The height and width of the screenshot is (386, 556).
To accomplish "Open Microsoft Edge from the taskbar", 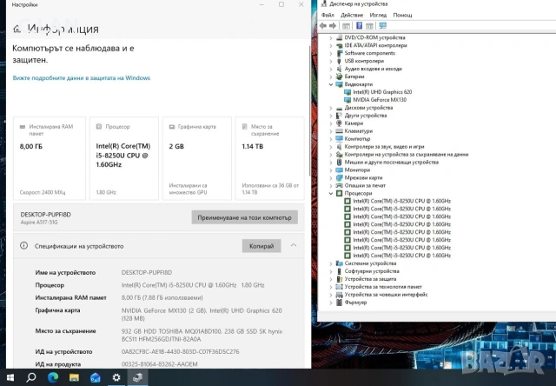I will [x=53, y=377].
